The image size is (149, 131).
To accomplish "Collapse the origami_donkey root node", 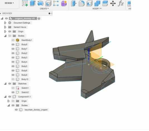I will (2, 18).
